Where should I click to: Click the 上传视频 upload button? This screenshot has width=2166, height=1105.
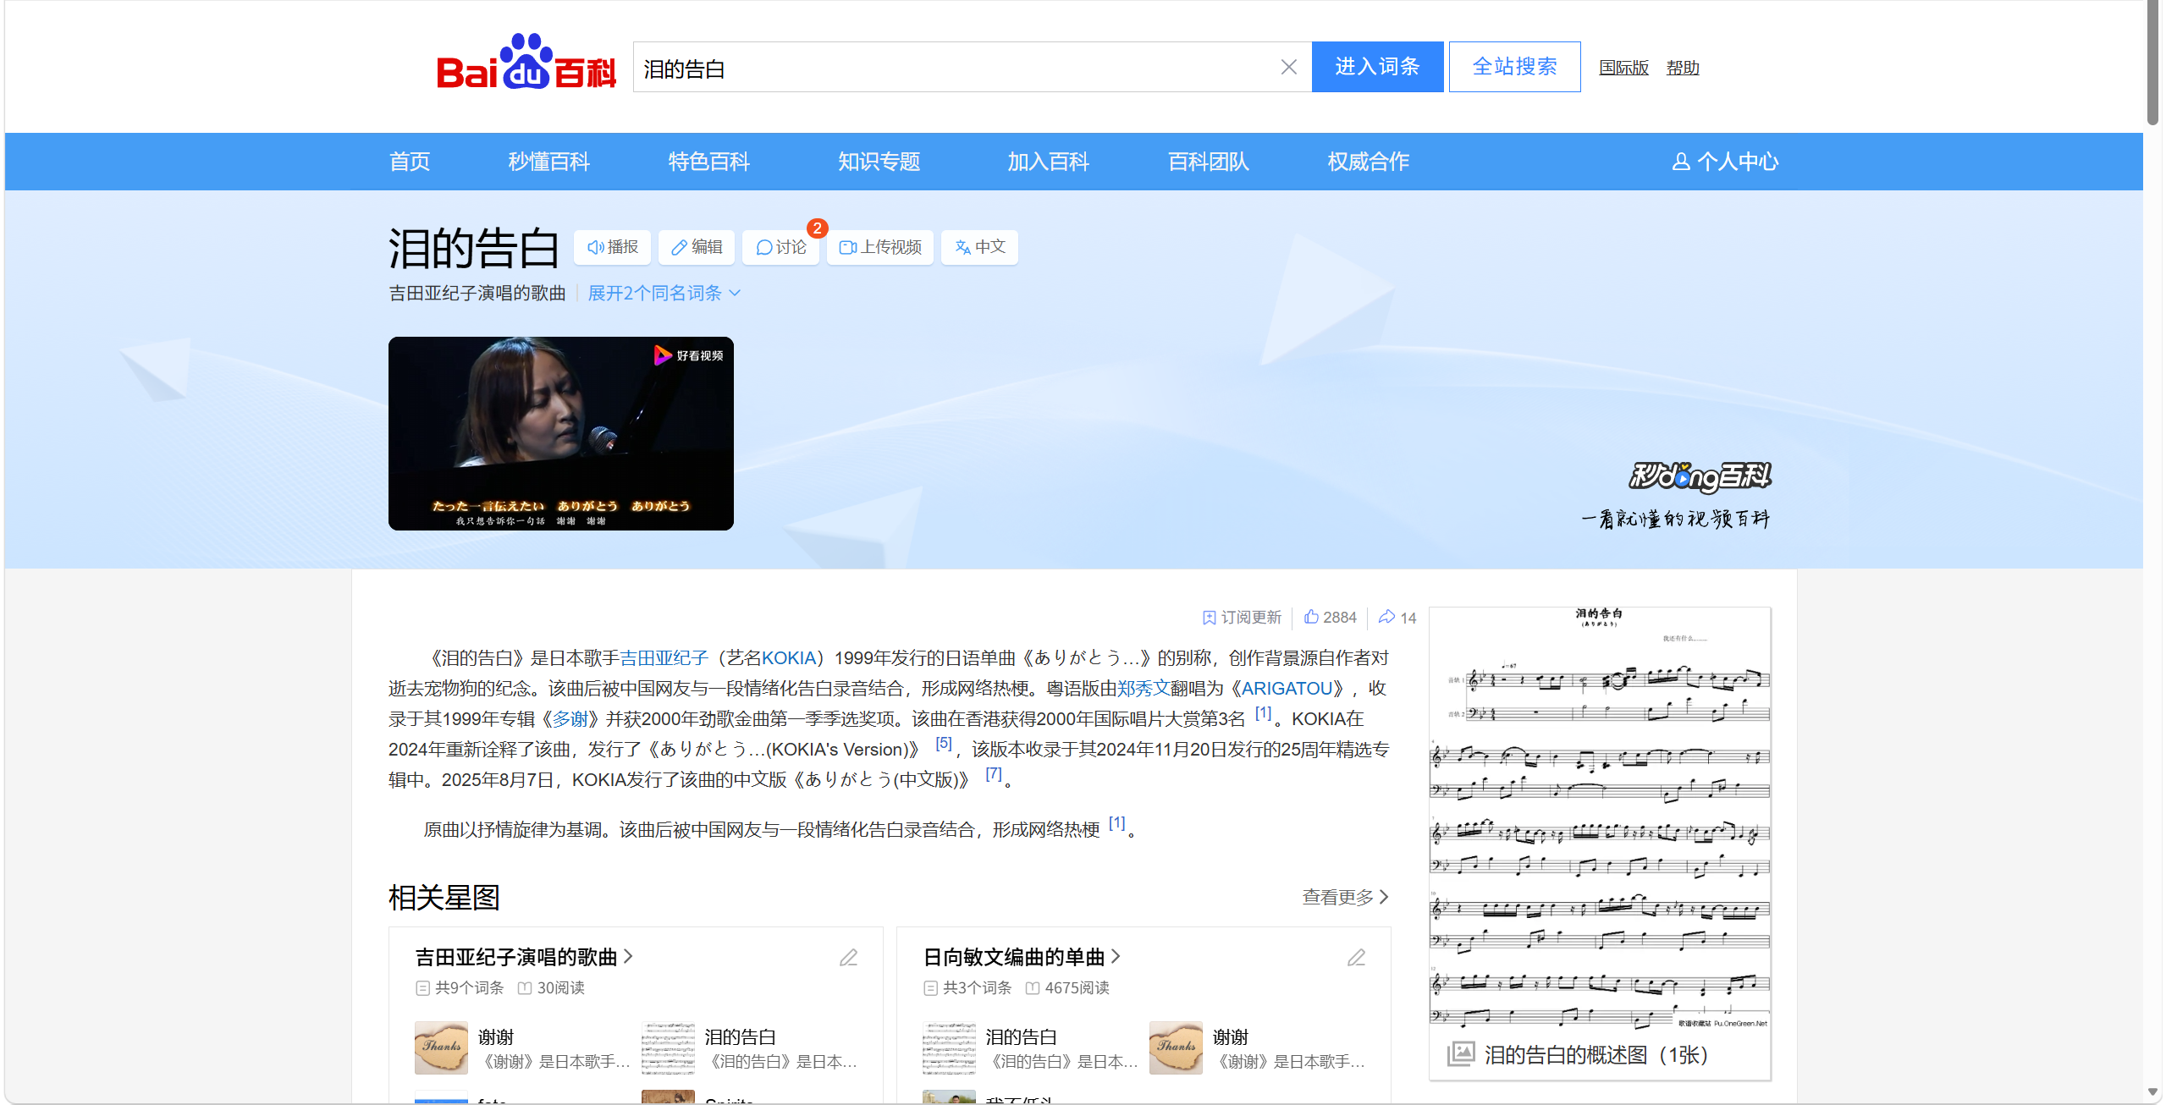(880, 247)
